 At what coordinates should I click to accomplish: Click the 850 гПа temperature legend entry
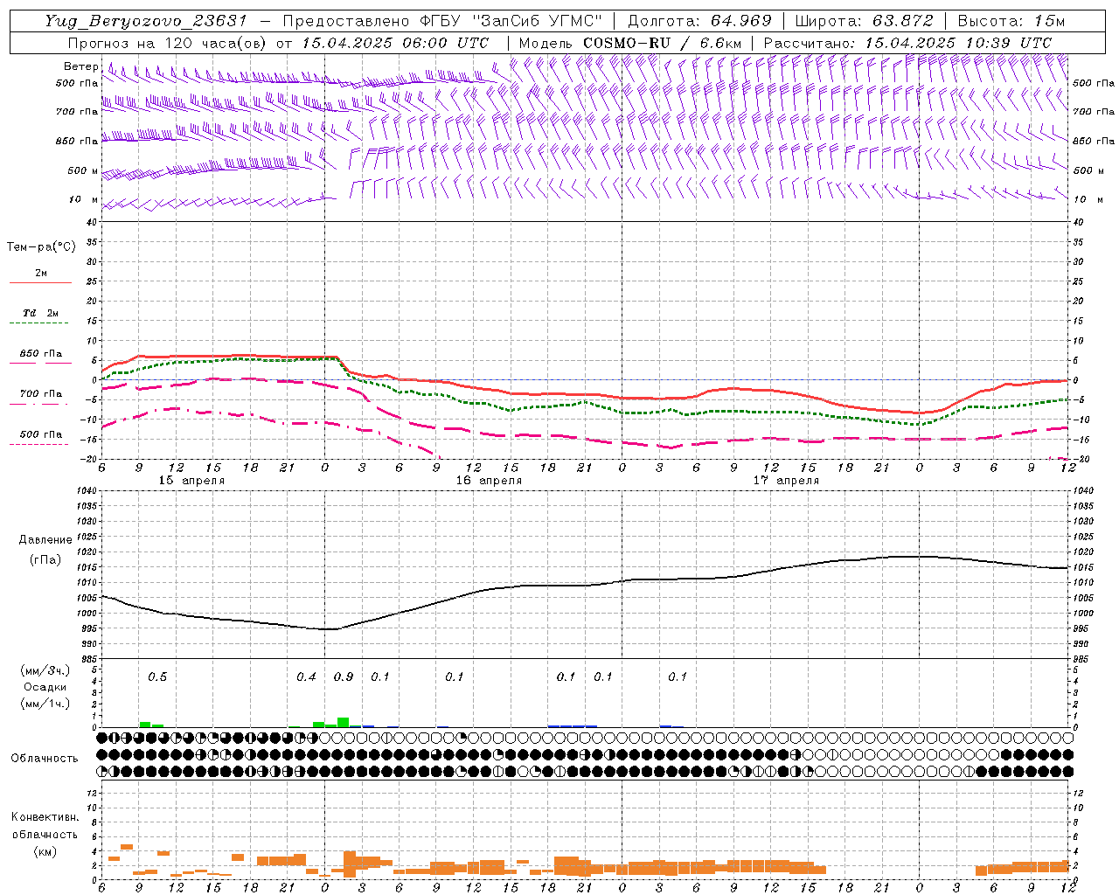[40, 354]
